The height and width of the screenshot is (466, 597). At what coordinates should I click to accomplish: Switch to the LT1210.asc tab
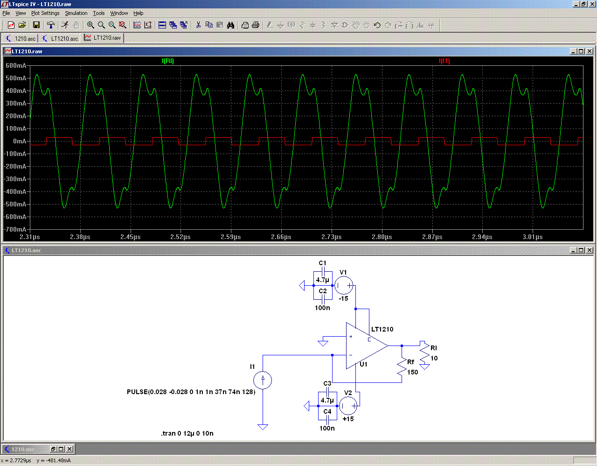[x=60, y=38]
